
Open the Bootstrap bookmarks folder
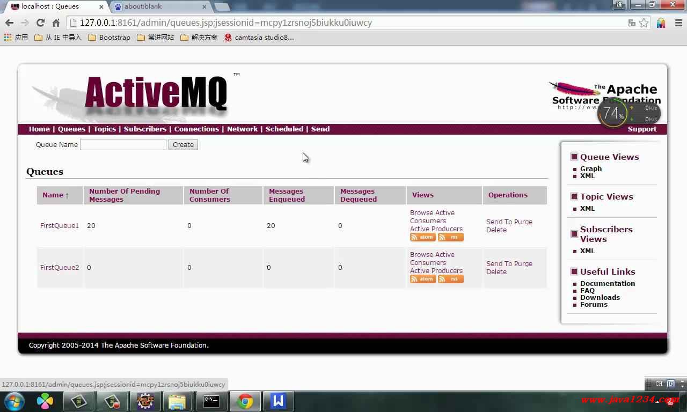(x=109, y=38)
